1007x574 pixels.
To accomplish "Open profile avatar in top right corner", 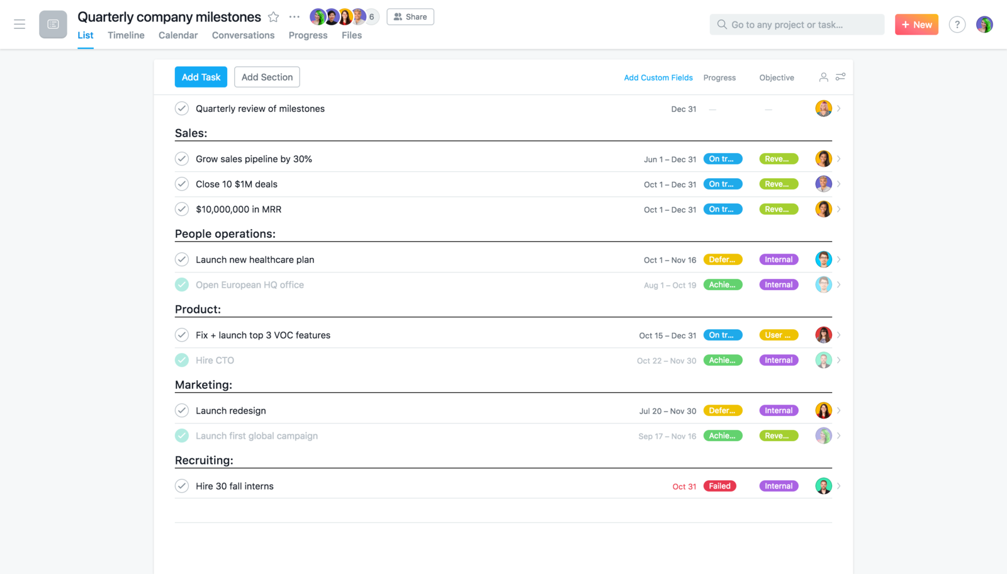I will 984,25.
